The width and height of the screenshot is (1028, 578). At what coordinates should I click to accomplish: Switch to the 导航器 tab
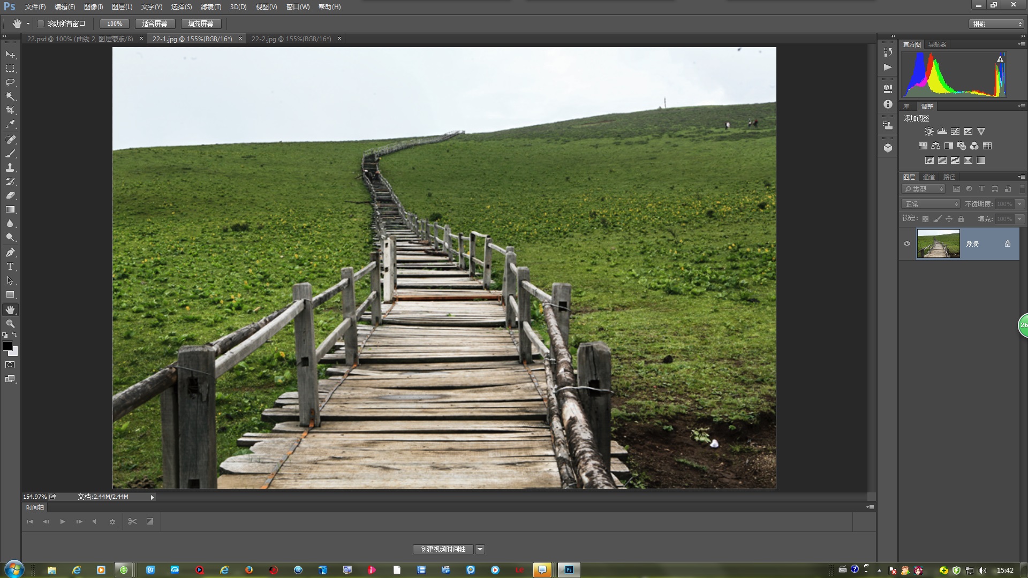click(937, 44)
